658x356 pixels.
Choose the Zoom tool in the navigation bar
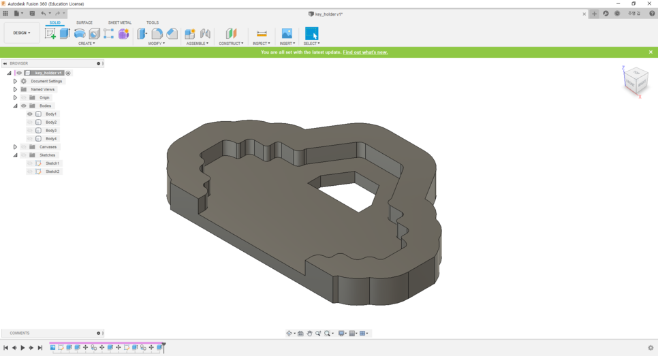[x=318, y=334]
